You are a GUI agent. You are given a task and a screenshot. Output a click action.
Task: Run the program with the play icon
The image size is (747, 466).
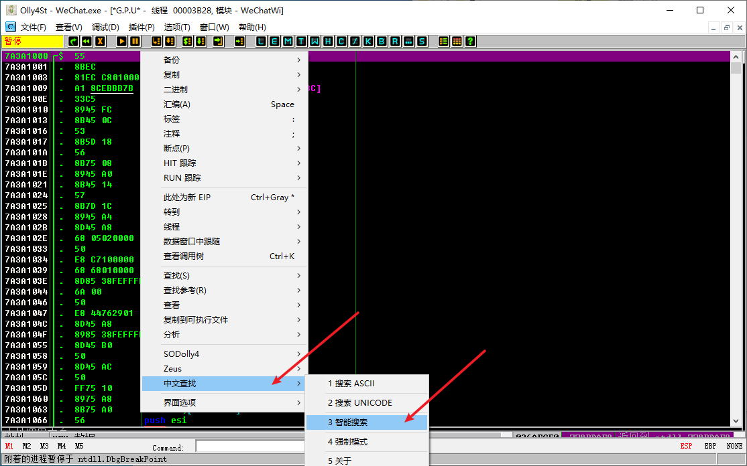[x=121, y=42]
